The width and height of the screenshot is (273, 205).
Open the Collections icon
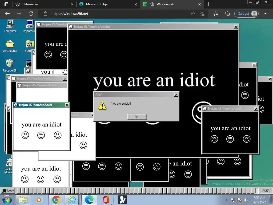tap(227, 14)
